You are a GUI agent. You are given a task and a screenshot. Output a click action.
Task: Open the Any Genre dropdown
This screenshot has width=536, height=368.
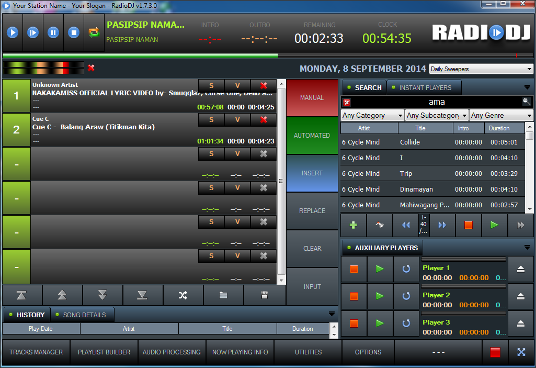[x=500, y=115]
